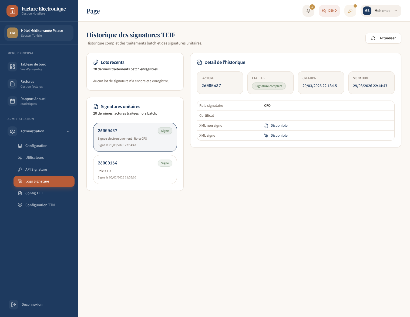Open the Configuration TTN menu item

click(x=40, y=205)
